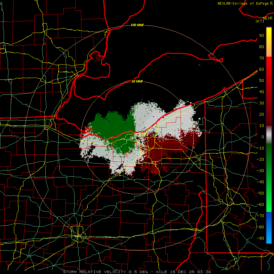Click the 60 value on velocity scale
This screenshot has width=274, height=274.
click(x=262, y=69)
